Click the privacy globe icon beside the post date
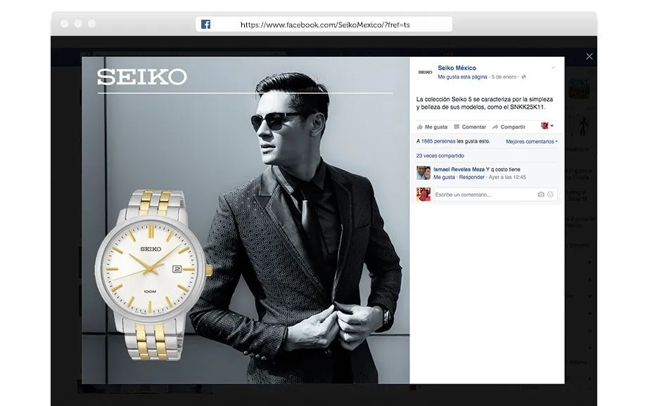Image resolution: width=650 pixels, height=406 pixels. (522, 77)
